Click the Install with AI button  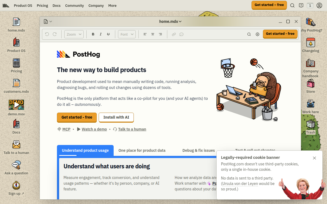116,117
